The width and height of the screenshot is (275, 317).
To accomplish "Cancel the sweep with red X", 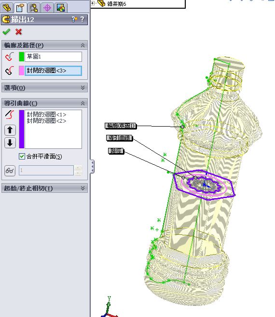I will 19,31.
